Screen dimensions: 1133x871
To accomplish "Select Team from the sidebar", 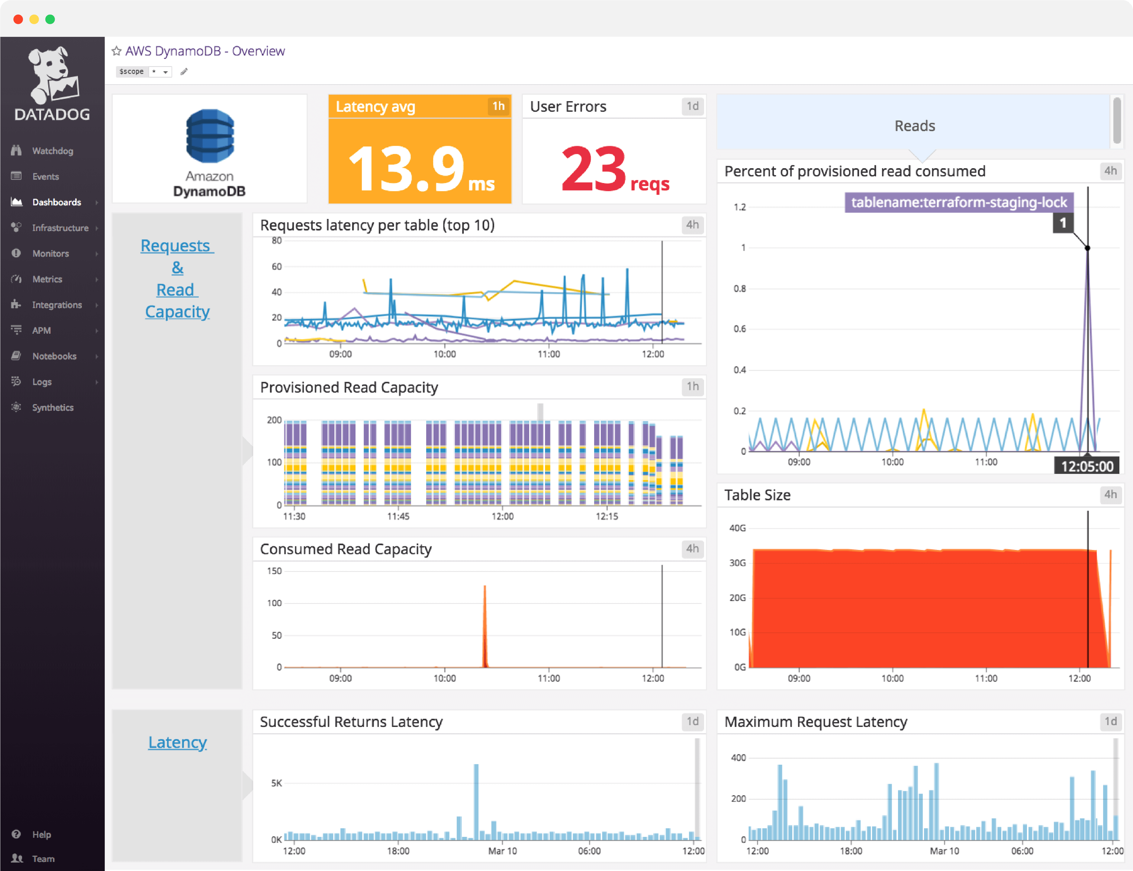I will pyautogui.click(x=43, y=859).
